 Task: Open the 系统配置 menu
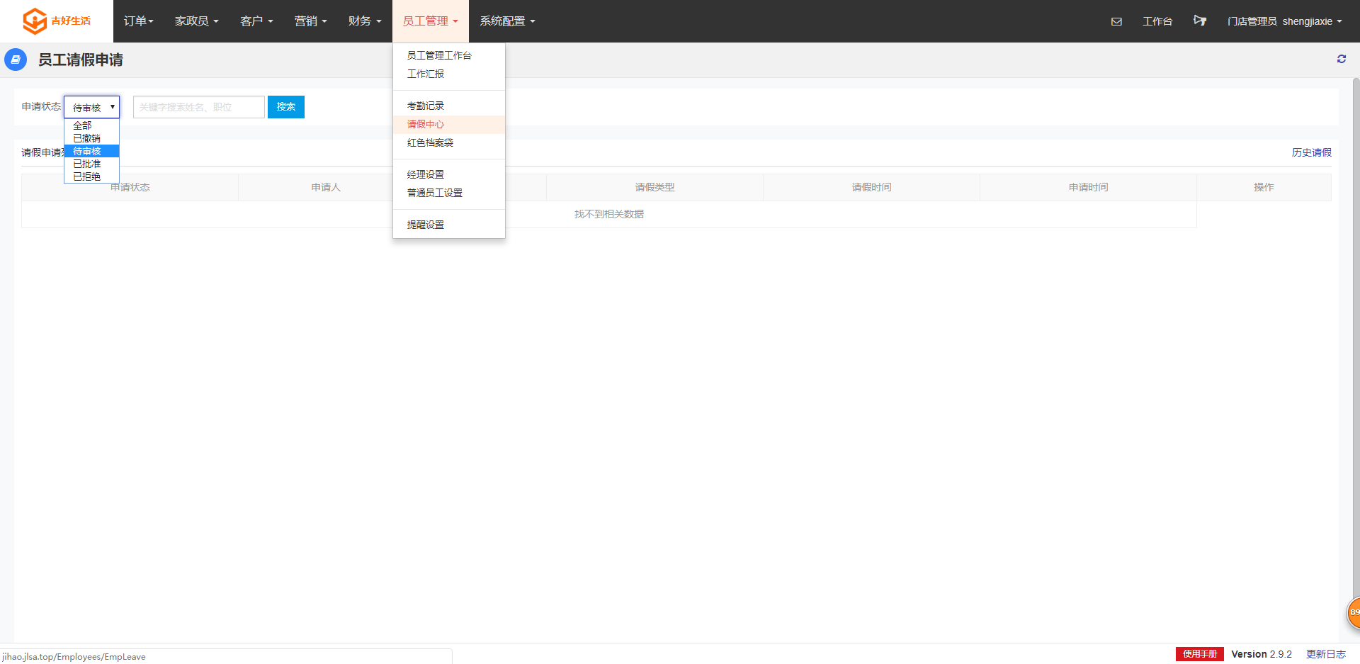coord(507,21)
